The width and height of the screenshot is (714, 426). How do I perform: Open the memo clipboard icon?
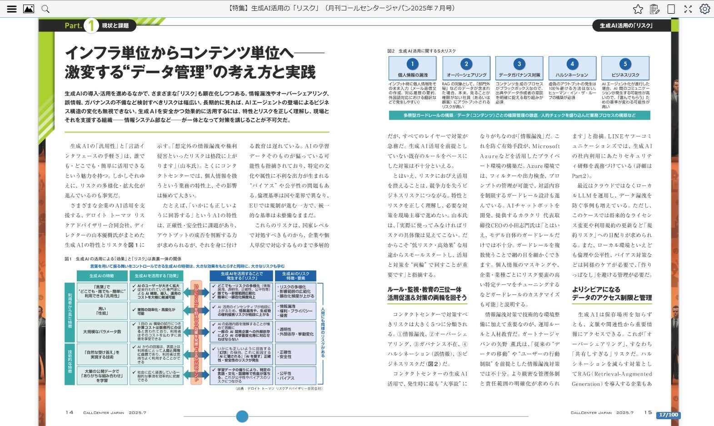[x=655, y=9]
